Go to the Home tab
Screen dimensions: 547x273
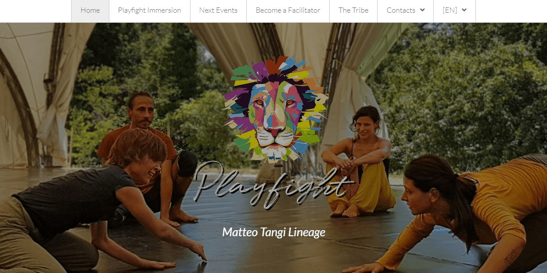pos(90,10)
